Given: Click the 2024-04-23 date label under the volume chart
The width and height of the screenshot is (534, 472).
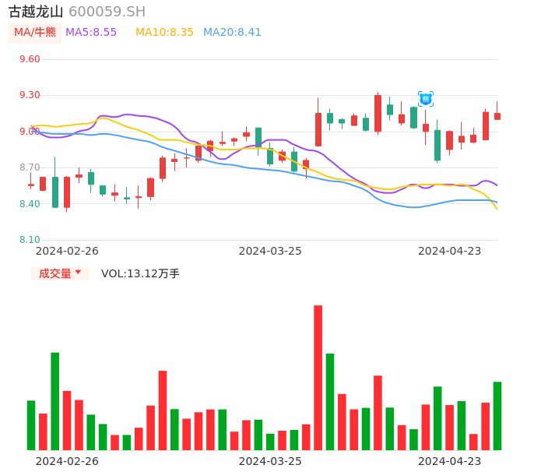Looking at the screenshot, I should click(450, 461).
